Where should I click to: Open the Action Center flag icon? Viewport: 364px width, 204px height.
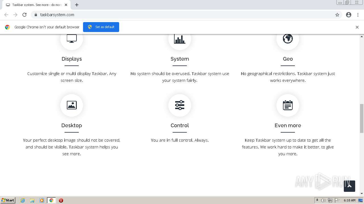pyautogui.click(x=337, y=200)
